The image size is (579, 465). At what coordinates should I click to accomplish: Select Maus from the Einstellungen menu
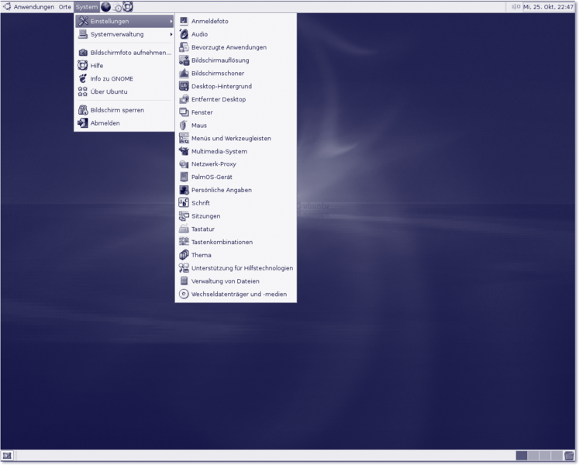click(x=198, y=126)
